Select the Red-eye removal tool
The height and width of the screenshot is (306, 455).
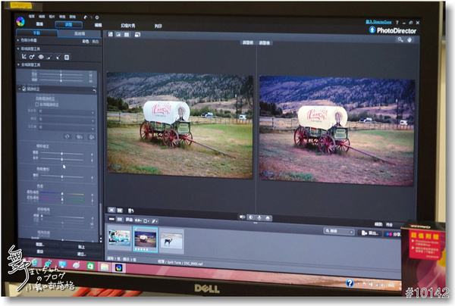click(x=41, y=57)
